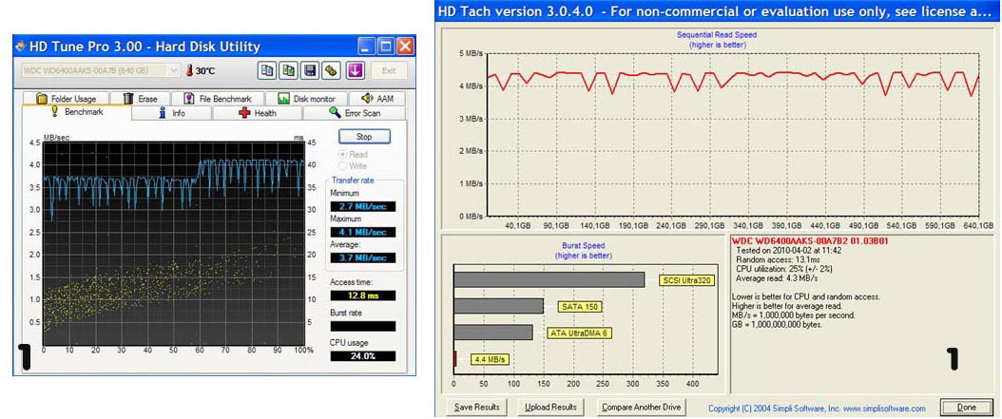Open HD Tune options icon
Screen dimensions: 1002x419
331,70
